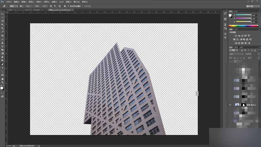
Task: Toggle the layer filter on/off switch
Action: click(259, 50)
